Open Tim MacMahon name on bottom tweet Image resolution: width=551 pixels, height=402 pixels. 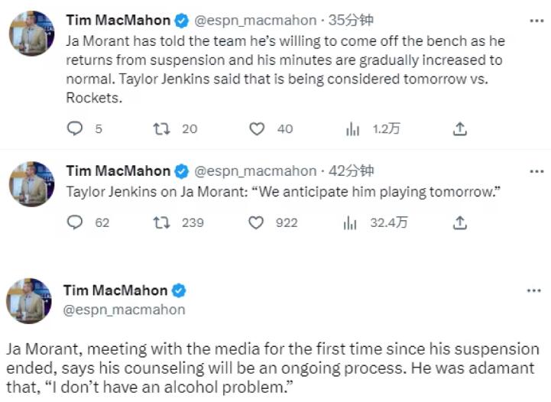pyautogui.click(x=115, y=290)
